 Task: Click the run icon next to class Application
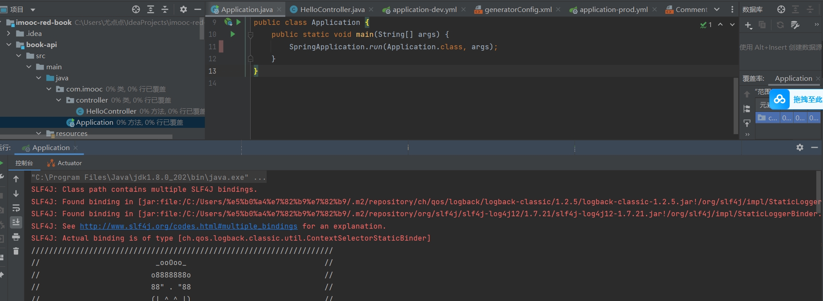click(239, 22)
